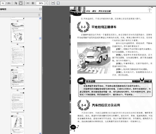
Task: Open page 40 thumbnail
Action: pyautogui.click(x=17, y=33)
